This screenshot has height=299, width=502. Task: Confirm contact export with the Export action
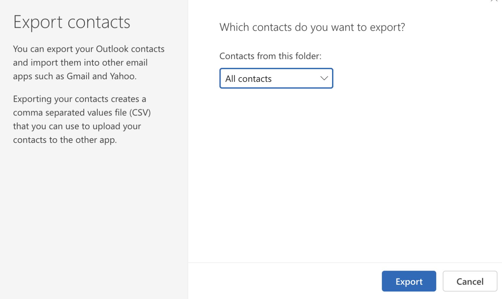(x=409, y=281)
